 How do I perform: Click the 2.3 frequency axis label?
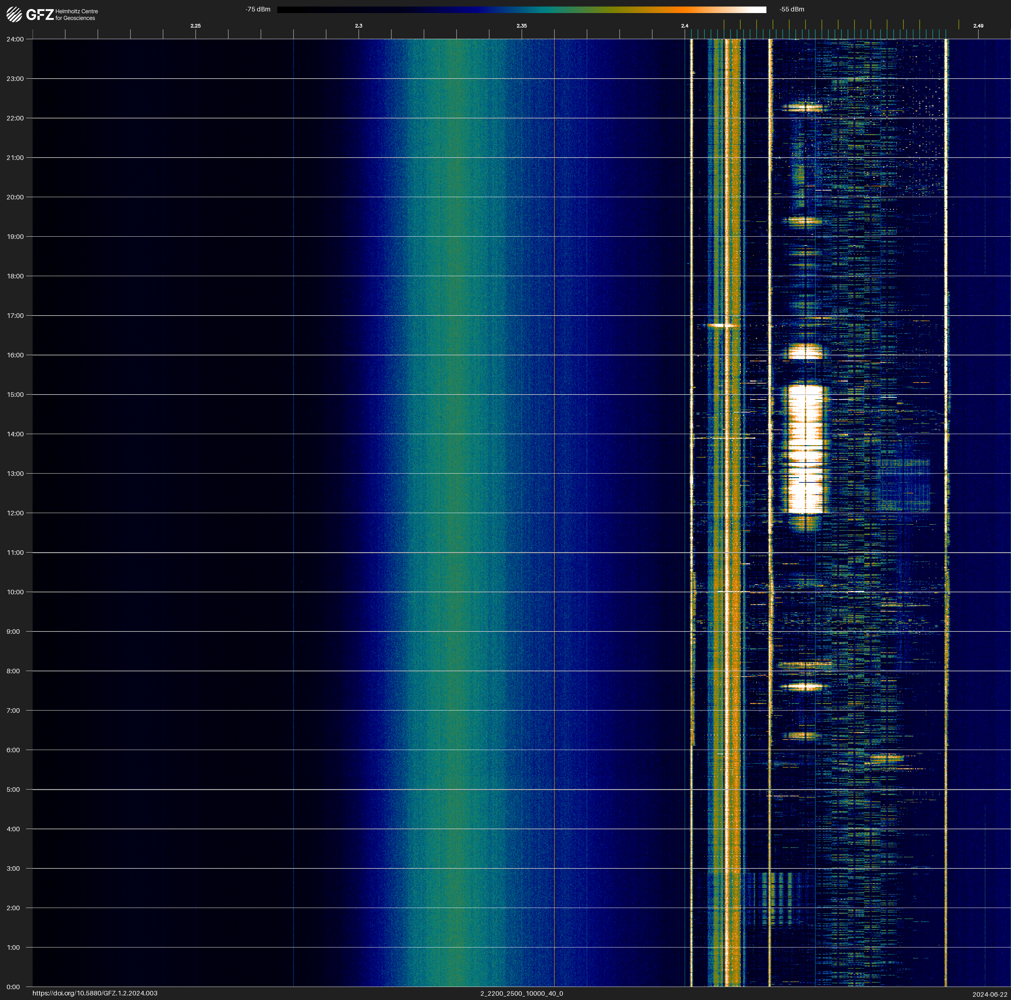point(358,26)
